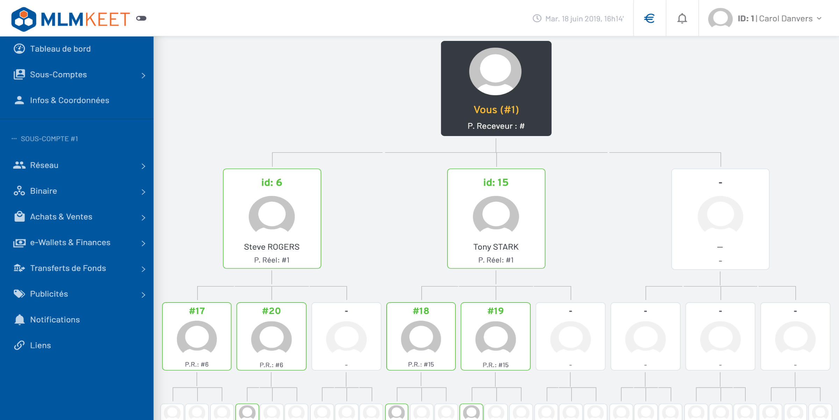The image size is (839, 420).
Task: Click the MLMKEET logo
Action: (x=70, y=19)
